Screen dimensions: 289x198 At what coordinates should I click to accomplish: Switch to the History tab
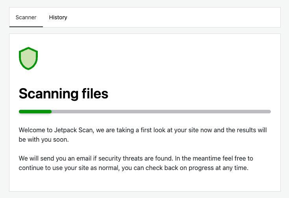click(58, 17)
